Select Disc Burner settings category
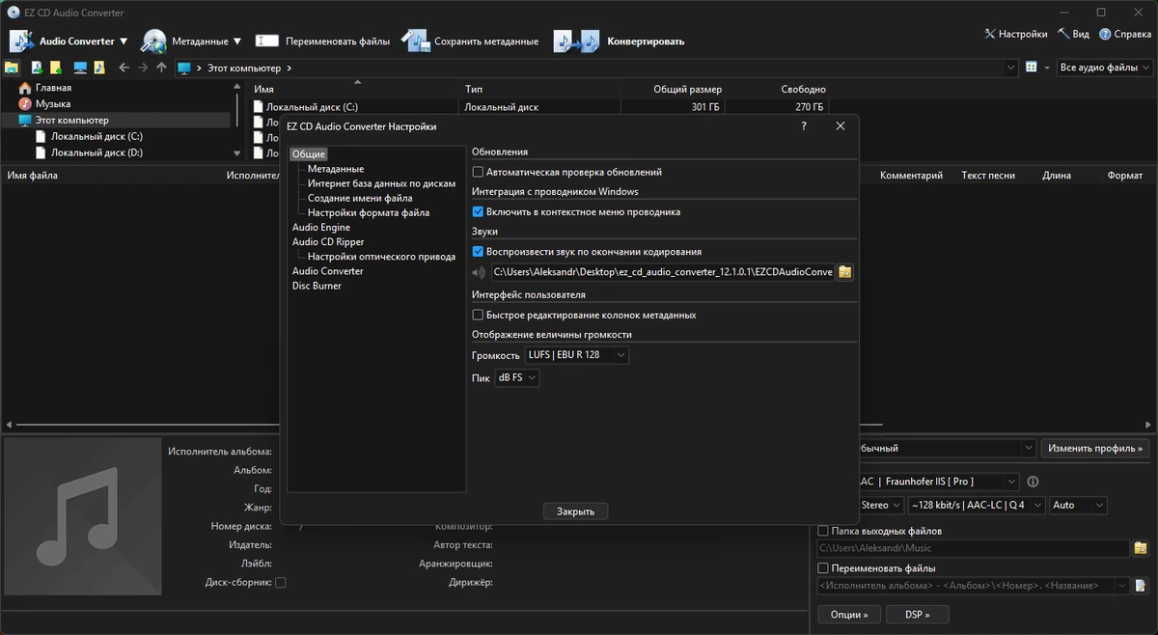Screen dimensions: 1158x635 pyautogui.click(x=317, y=286)
